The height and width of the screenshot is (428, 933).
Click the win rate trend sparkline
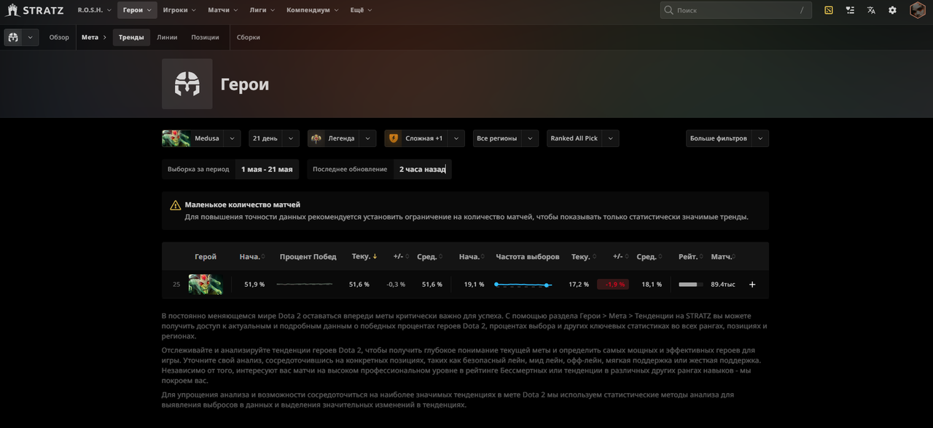point(305,284)
